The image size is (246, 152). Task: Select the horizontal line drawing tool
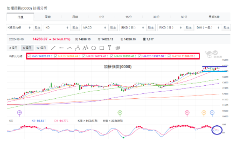point(61,48)
